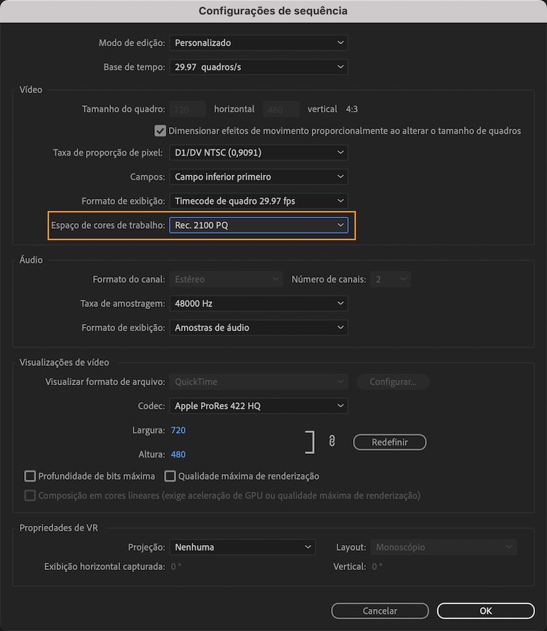The height and width of the screenshot is (631, 547).
Task: Toggle the link width and height chain icon
Action: 331,441
